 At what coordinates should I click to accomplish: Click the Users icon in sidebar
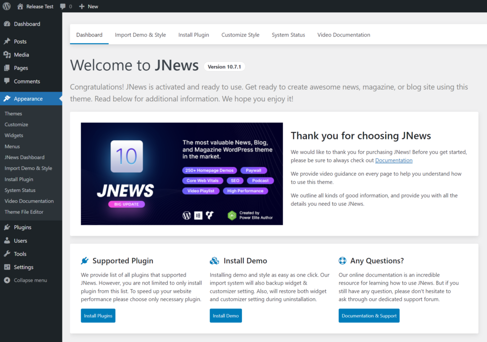pyautogui.click(x=8, y=240)
